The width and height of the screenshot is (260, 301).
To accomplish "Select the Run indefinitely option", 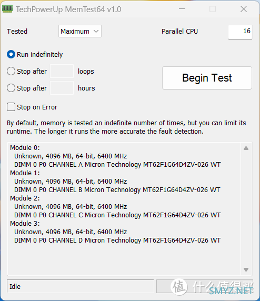I will 11,55.
